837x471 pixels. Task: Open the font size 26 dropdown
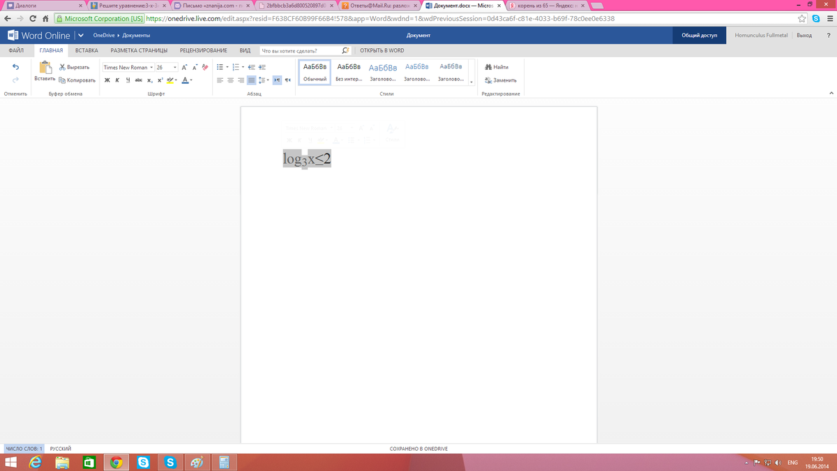tap(166, 68)
